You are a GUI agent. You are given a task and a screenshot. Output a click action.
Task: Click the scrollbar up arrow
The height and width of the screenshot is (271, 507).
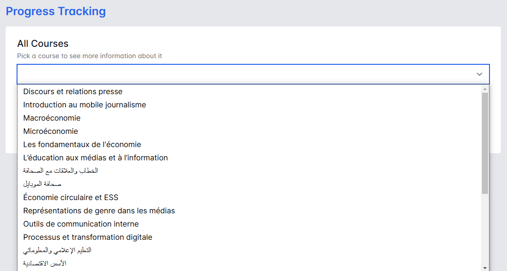pyautogui.click(x=485, y=89)
